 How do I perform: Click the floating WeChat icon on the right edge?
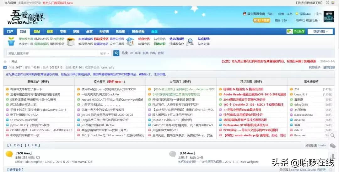(x=332, y=146)
